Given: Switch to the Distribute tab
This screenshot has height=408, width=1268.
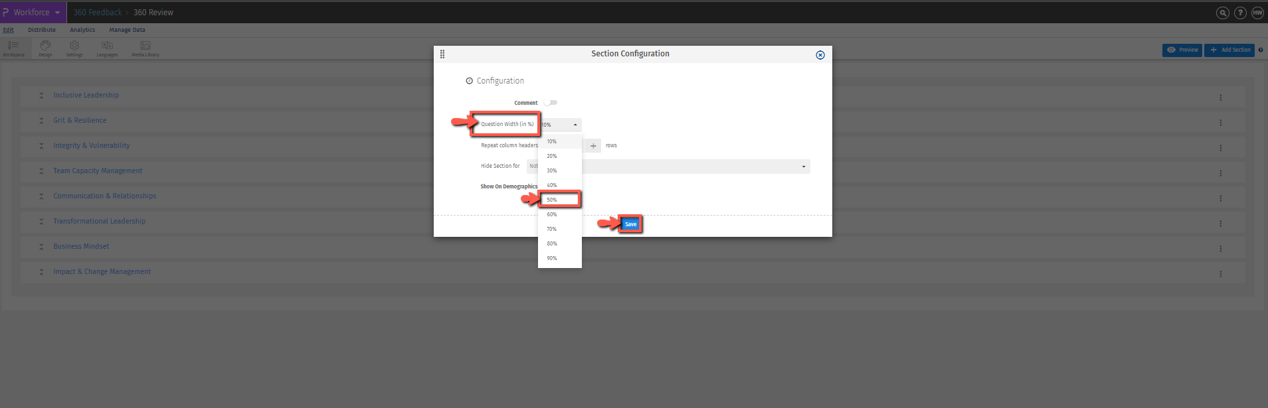Looking at the screenshot, I should coord(42,30).
